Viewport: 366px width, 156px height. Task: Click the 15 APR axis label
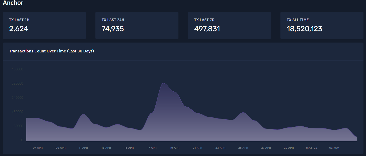pyautogui.click(x=129, y=148)
